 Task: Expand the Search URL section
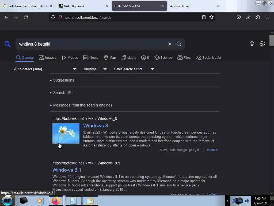pos(62,93)
